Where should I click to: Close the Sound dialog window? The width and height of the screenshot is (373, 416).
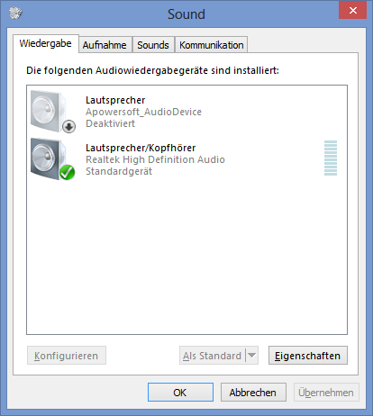point(352,10)
